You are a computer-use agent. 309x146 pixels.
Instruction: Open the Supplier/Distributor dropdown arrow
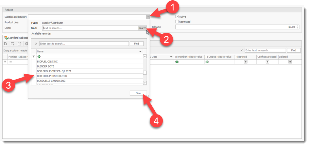148,17
